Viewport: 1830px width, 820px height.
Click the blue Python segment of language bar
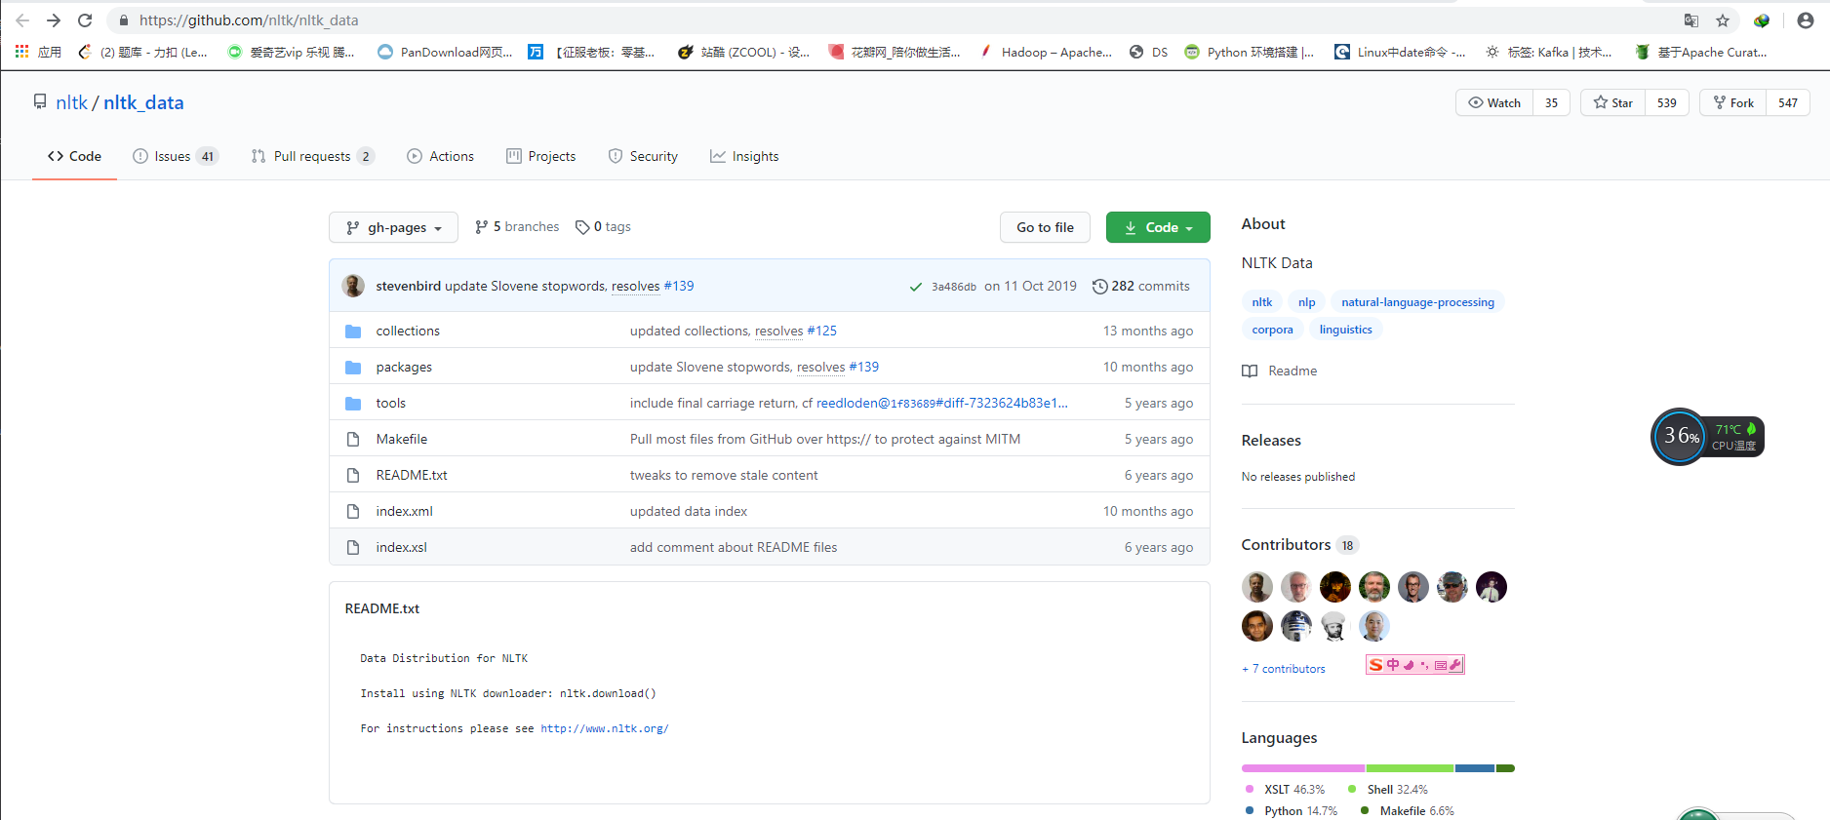point(1475,768)
